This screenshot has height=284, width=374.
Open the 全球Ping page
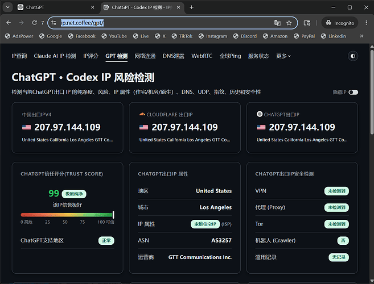(x=230, y=56)
